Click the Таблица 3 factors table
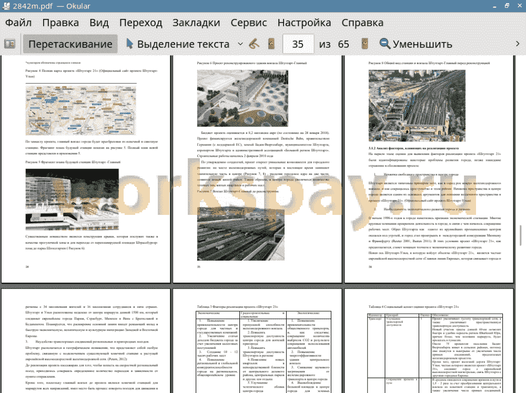Viewport: 526px width, 393px height. (x=264, y=352)
